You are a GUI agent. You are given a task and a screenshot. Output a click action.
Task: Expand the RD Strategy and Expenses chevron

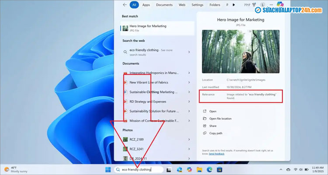coord(189,102)
